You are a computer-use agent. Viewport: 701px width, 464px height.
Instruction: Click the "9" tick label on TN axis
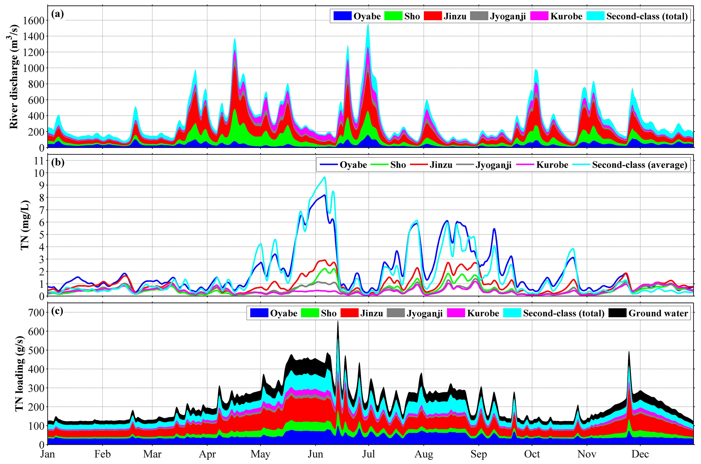point(42,185)
